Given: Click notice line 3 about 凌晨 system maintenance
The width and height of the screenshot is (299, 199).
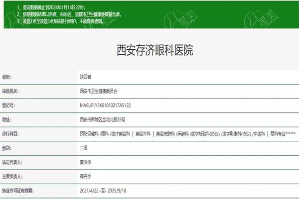Looking at the screenshot, I should pos(60,21).
